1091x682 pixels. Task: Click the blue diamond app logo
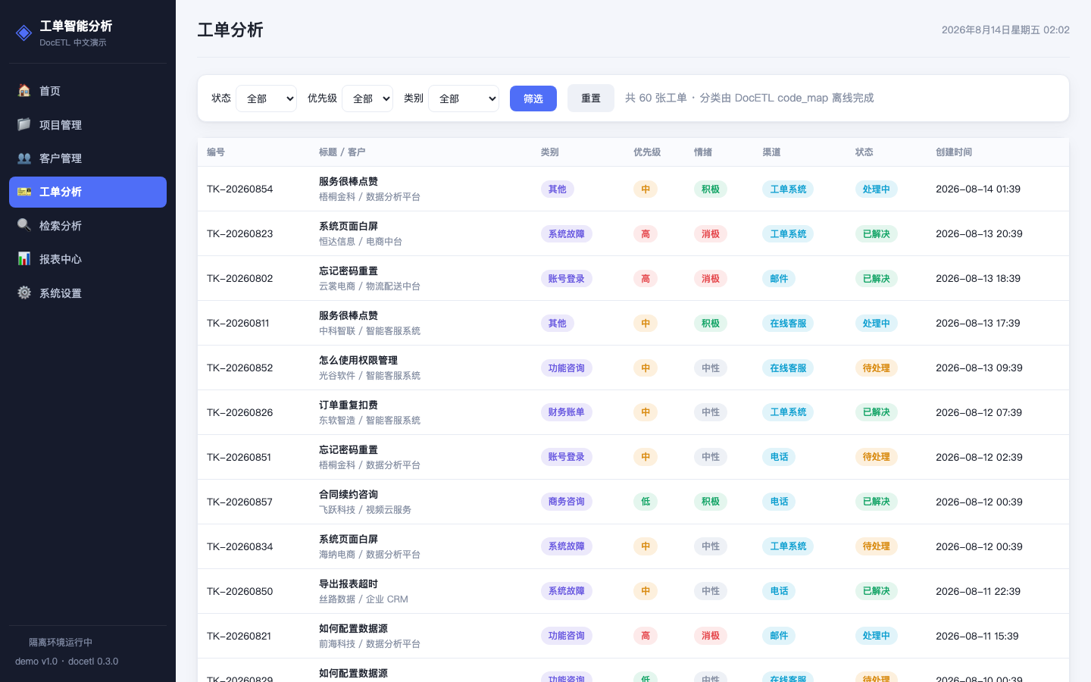coord(24,33)
